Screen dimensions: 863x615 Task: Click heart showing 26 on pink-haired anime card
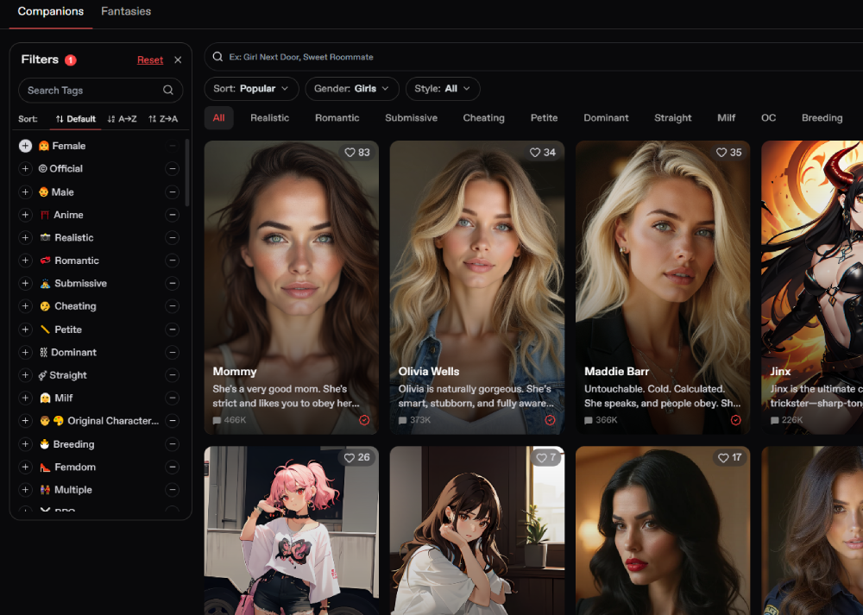[x=350, y=458]
